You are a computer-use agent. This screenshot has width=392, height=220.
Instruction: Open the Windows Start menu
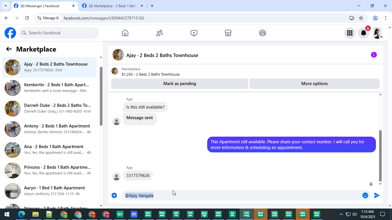[x=7, y=214]
